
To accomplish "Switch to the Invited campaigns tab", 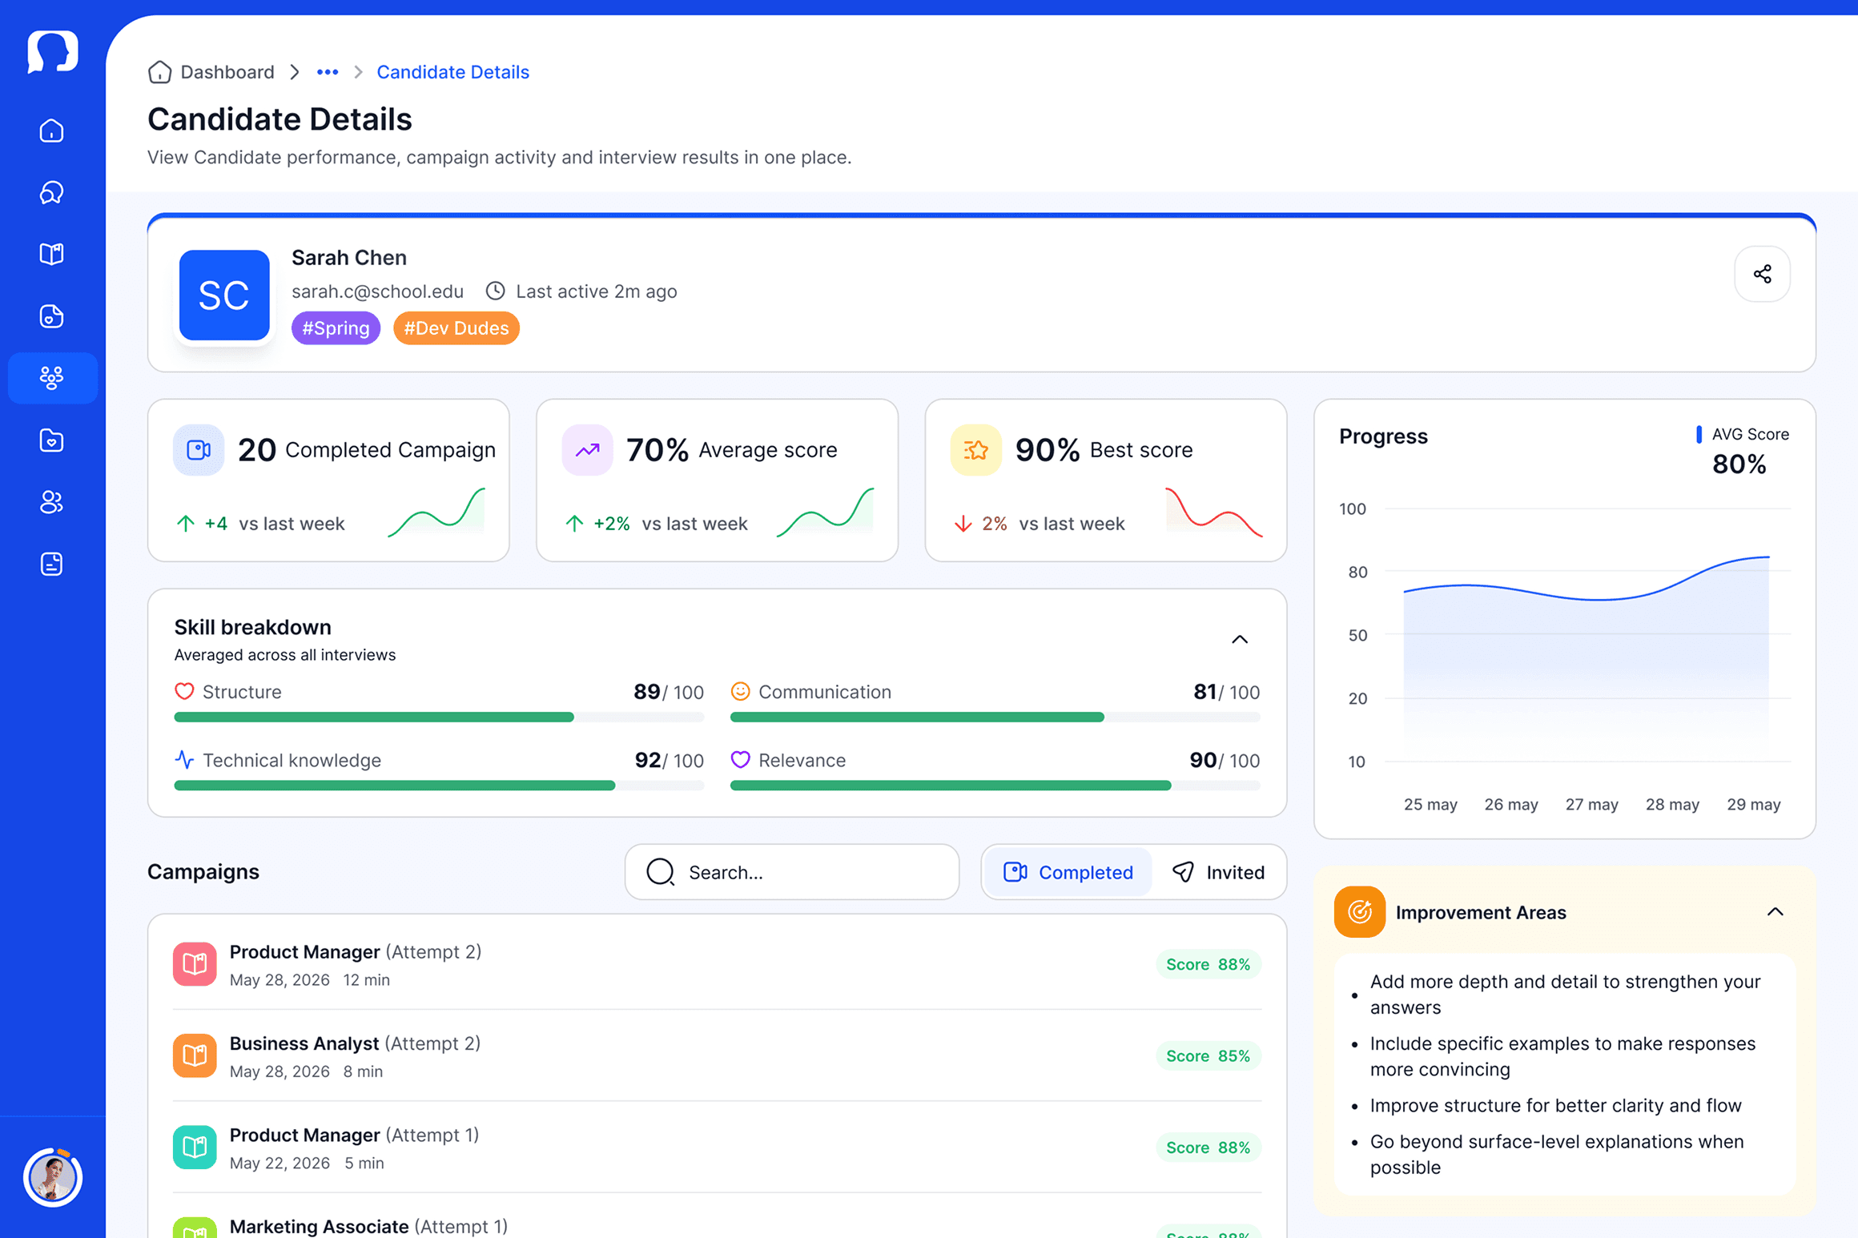I will [x=1218, y=872].
